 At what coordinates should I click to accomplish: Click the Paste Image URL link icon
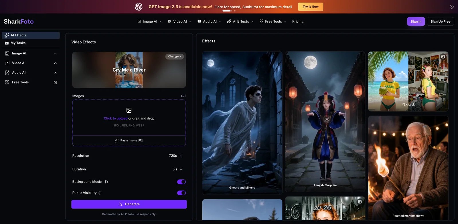point(117,141)
